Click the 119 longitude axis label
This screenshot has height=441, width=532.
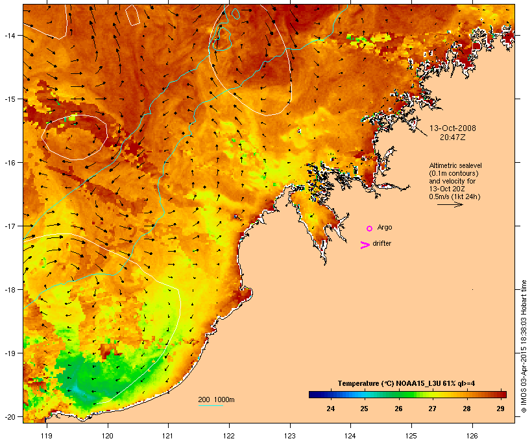click(x=47, y=436)
